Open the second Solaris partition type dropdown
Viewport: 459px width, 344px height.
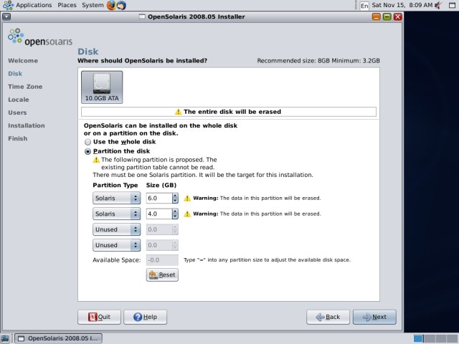click(116, 214)
